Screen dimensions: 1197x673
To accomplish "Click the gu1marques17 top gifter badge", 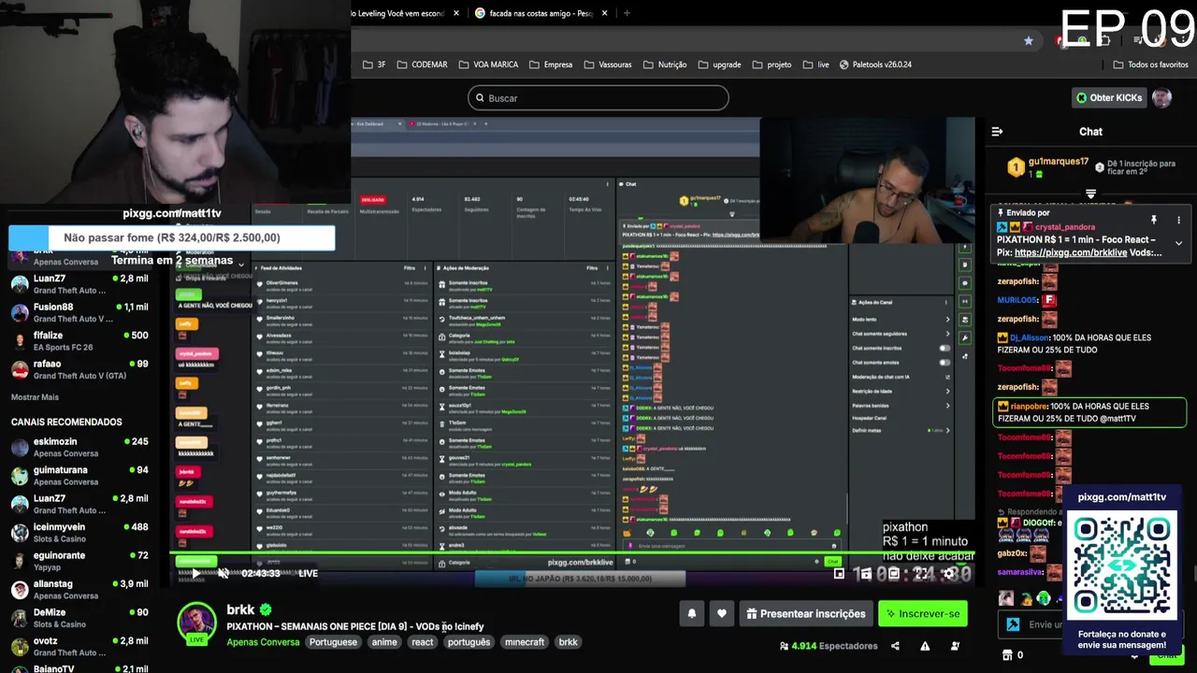I will coord(1016,167).
